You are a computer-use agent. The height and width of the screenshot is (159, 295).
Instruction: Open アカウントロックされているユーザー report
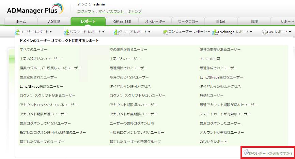(x=48, y=105)
